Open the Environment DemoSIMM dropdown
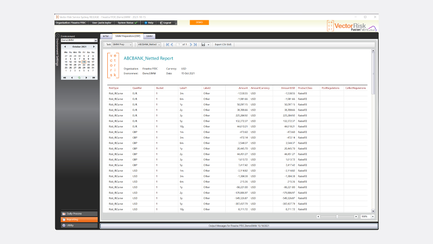The width and height of the screenshot is (433, 244). click(x=79, y=41)
